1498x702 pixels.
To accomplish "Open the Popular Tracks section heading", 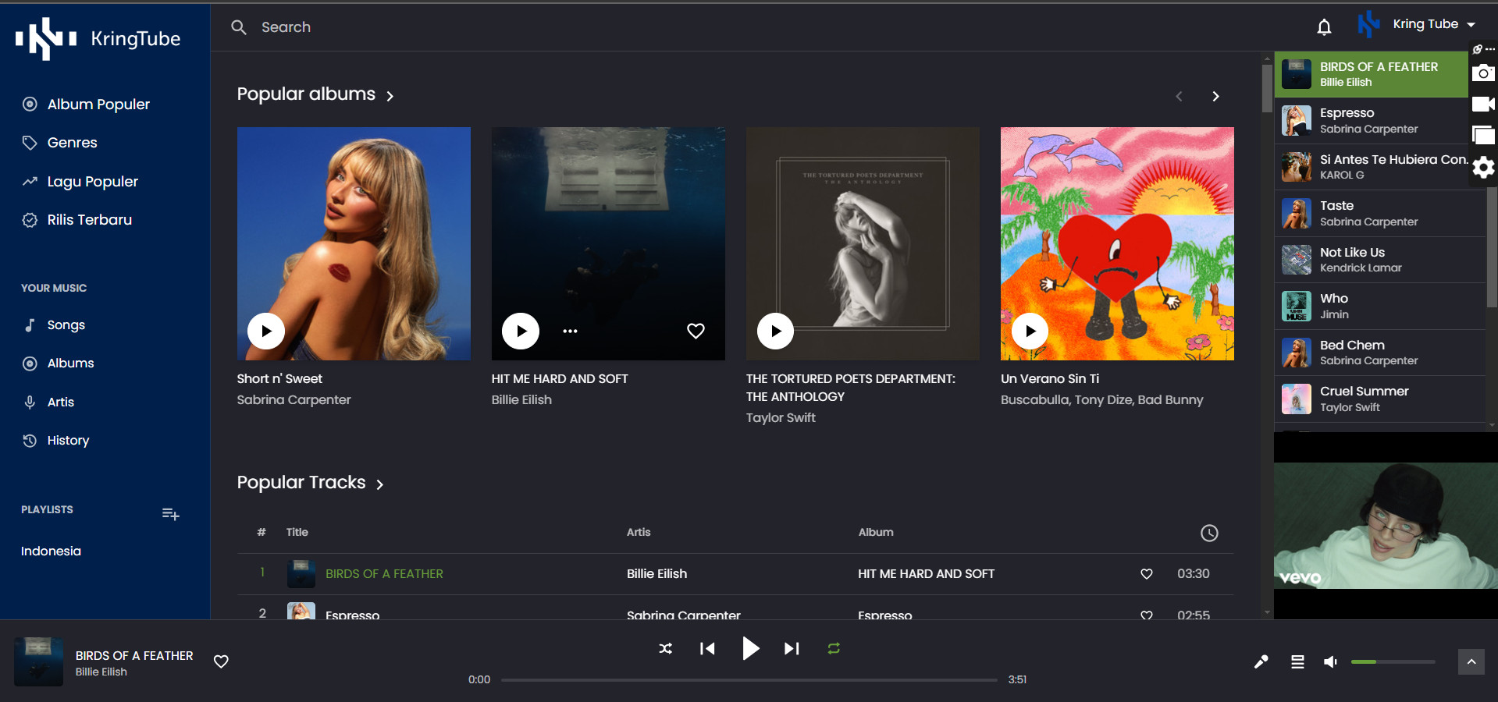I will point(311,483).
